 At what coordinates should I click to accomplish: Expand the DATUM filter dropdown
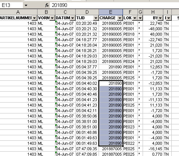[72, 18]
